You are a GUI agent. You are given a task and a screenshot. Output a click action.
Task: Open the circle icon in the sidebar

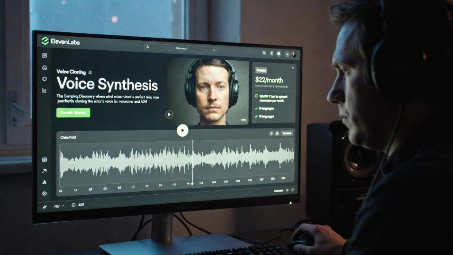click(45, 79)
